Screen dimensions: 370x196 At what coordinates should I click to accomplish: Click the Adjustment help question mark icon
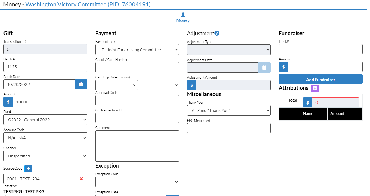[x=217, y=33]
